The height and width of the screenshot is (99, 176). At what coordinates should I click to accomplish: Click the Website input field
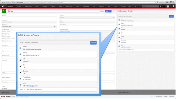point(29,18)
